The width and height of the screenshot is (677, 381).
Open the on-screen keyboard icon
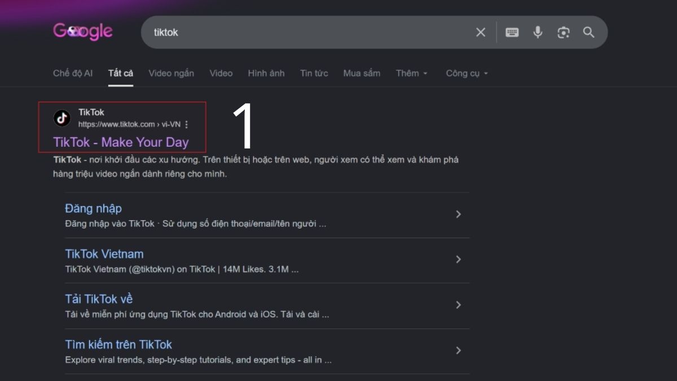pyautogui.click(x=512, y=32)
